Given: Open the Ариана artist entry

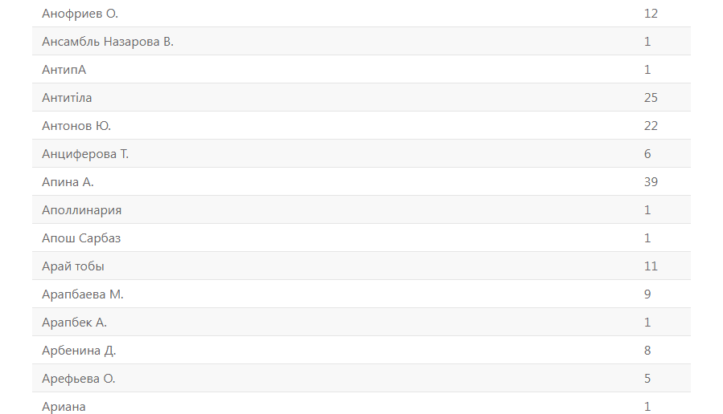Looking at the screenshot, I should click(64, 407).
